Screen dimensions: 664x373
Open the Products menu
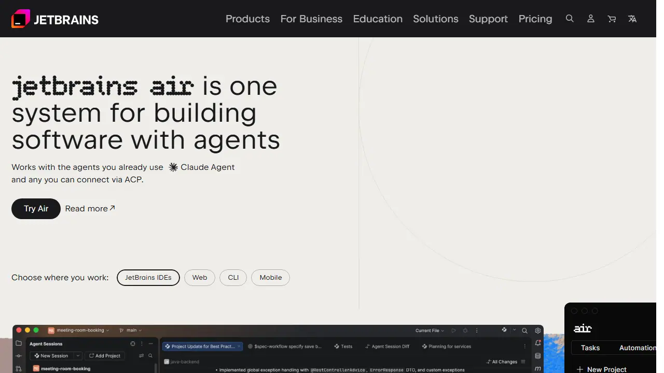pos(248,19)
